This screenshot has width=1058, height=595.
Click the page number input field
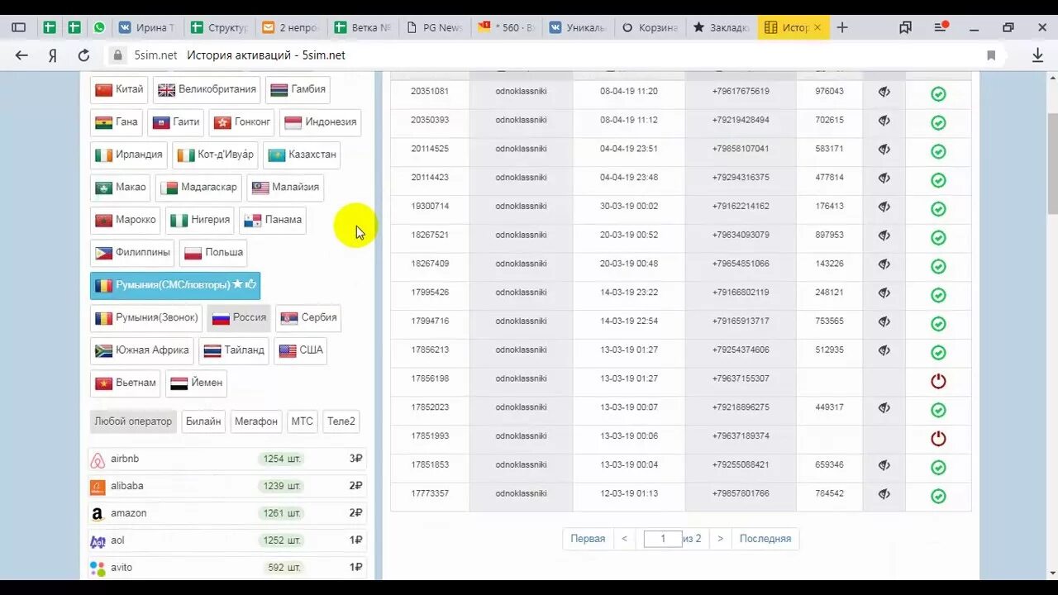click(x=663, y=539)
